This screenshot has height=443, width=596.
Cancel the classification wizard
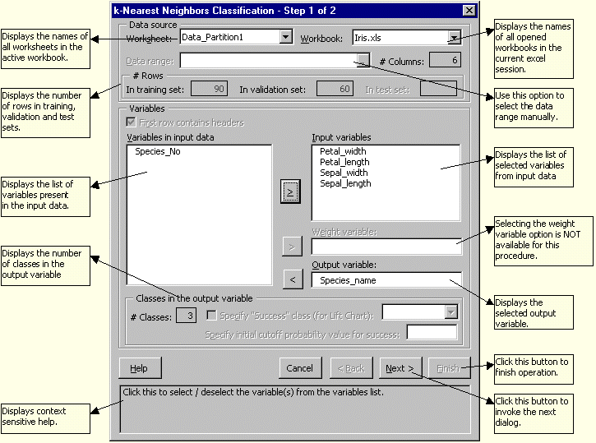pyautogui.click(x=300, y=368)
